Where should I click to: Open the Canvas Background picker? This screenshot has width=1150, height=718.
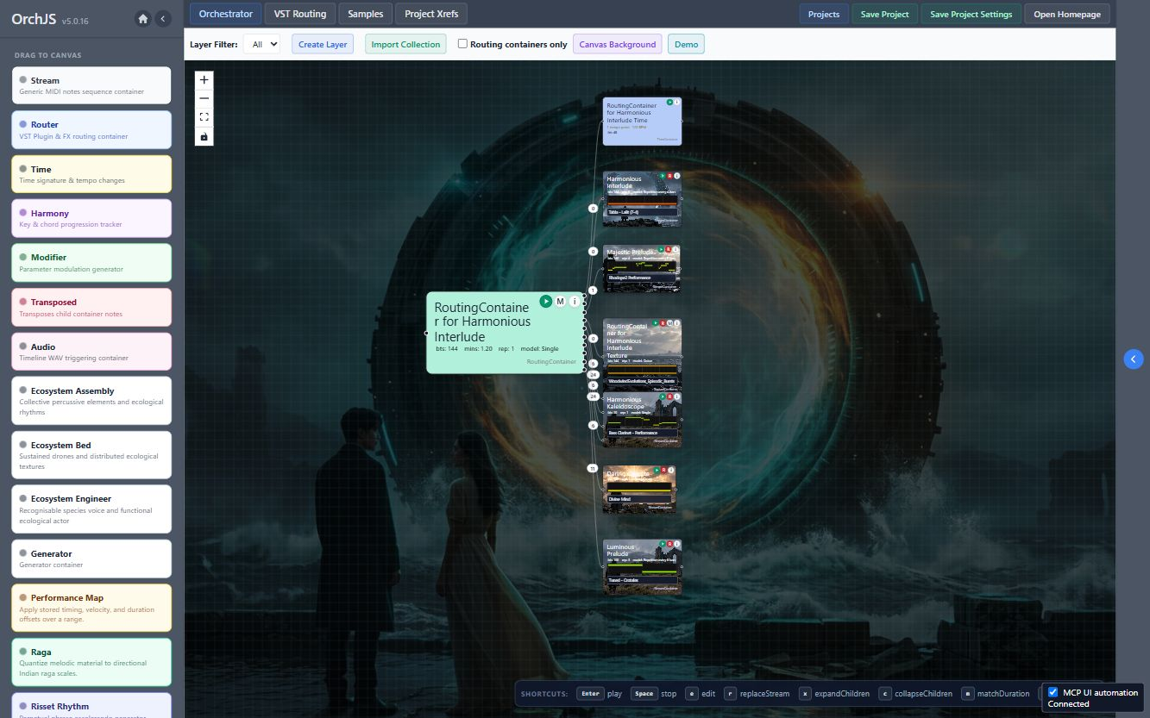coord(618,44)
